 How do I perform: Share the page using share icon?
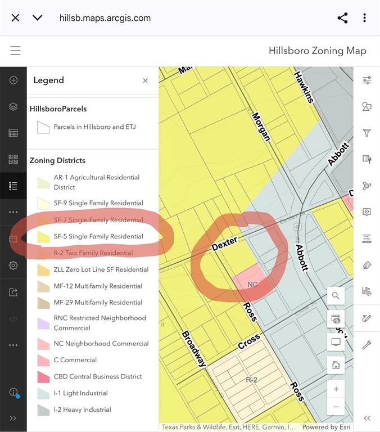(342, 17)
